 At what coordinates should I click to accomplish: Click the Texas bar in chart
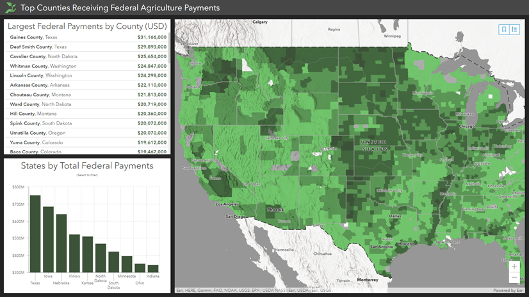pyautogui.click(x=35, y=234)
